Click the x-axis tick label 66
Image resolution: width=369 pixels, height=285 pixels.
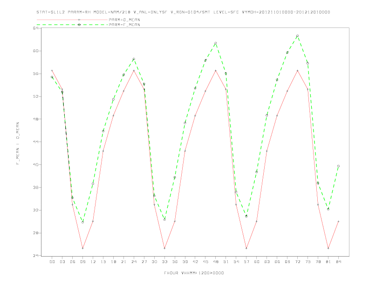point(277,262)
